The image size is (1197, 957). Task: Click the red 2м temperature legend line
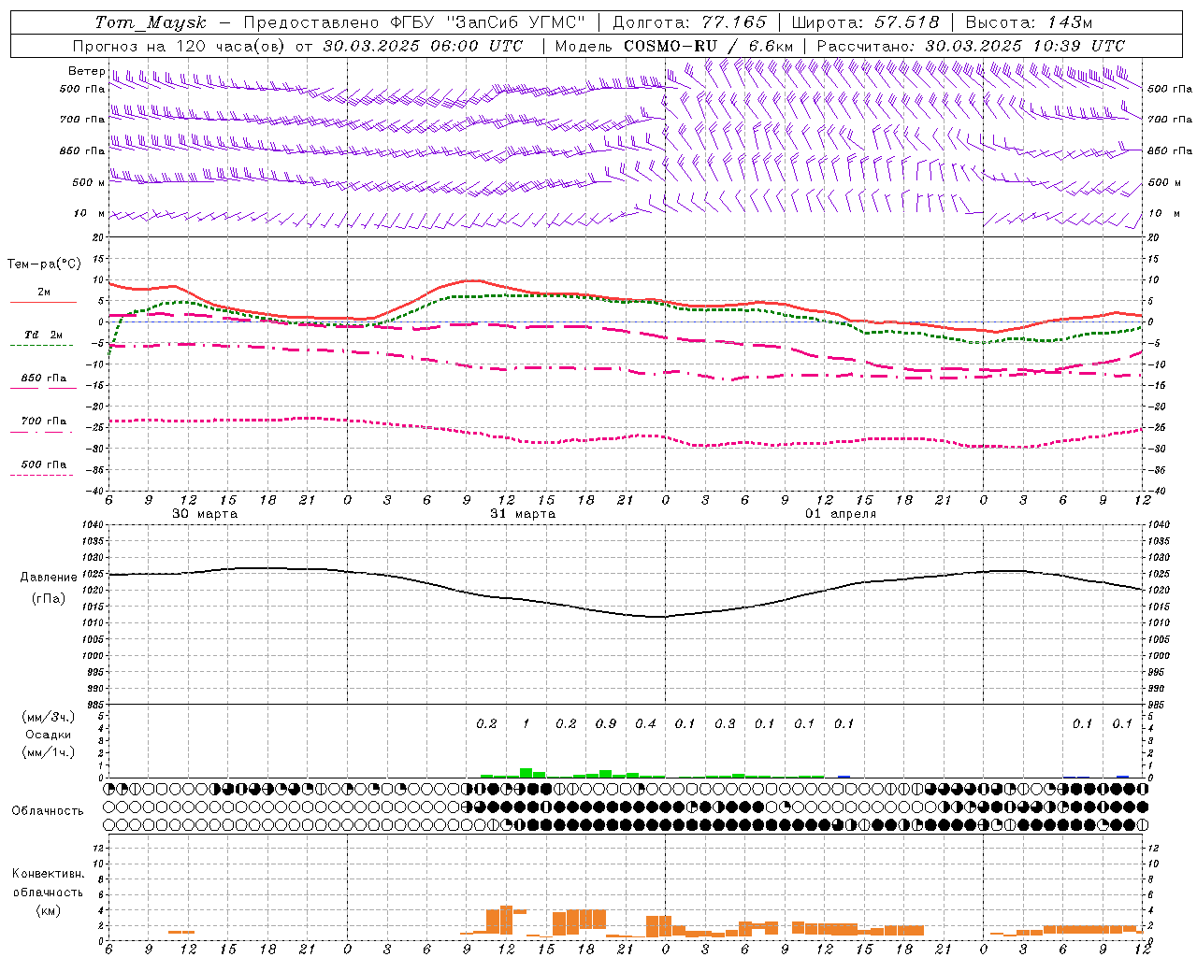[43, 303]
